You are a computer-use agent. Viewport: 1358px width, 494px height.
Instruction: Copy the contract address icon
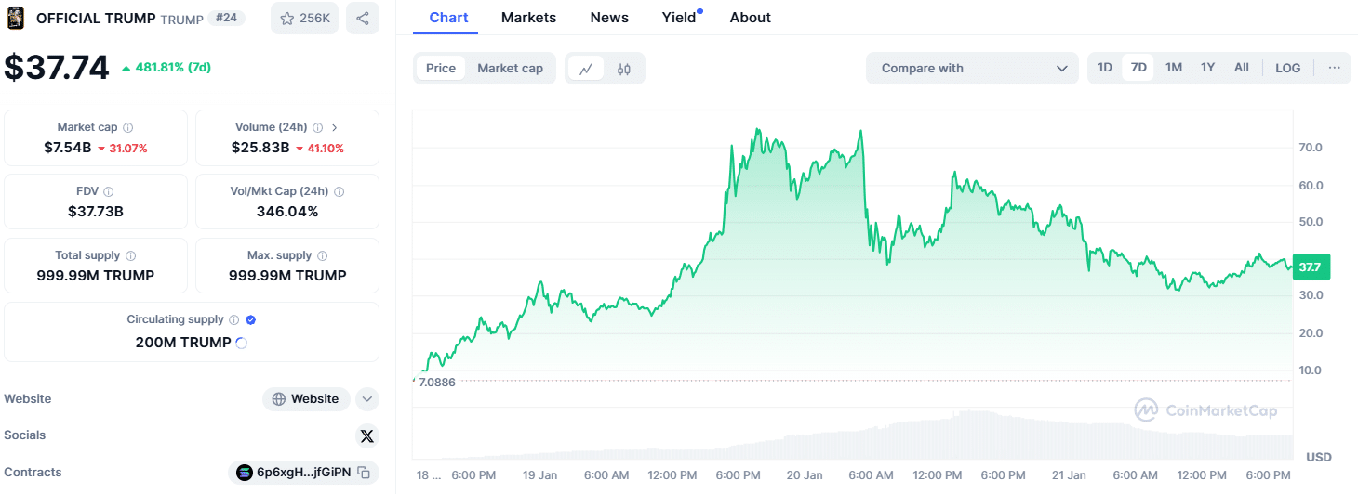tap(364, 473)
